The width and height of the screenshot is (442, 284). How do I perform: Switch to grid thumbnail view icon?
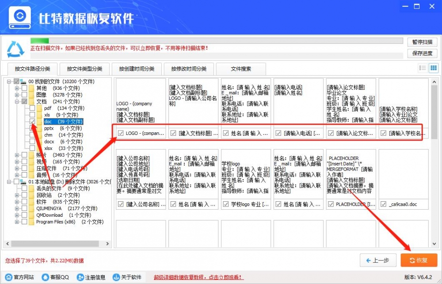pos(433,68)
